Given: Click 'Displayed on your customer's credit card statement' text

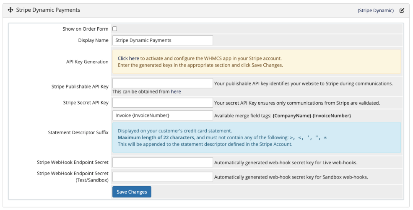Looking at the screenshot, I should 174,131.
